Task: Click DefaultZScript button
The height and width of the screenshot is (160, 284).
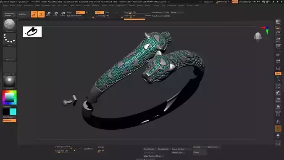Action: click(245, 2)
